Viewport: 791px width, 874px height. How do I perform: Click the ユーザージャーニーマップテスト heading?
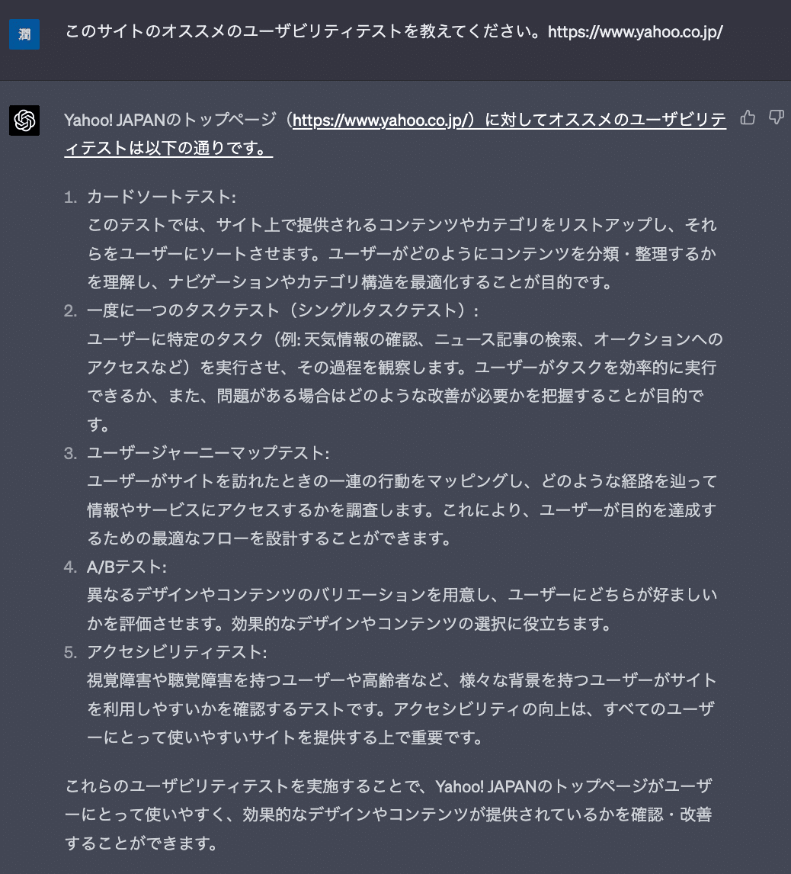208,452
